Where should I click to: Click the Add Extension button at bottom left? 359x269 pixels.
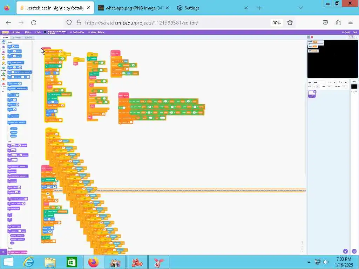pos(3,251)
